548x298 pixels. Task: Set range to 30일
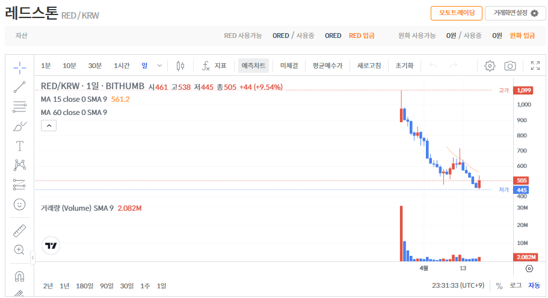127,286
